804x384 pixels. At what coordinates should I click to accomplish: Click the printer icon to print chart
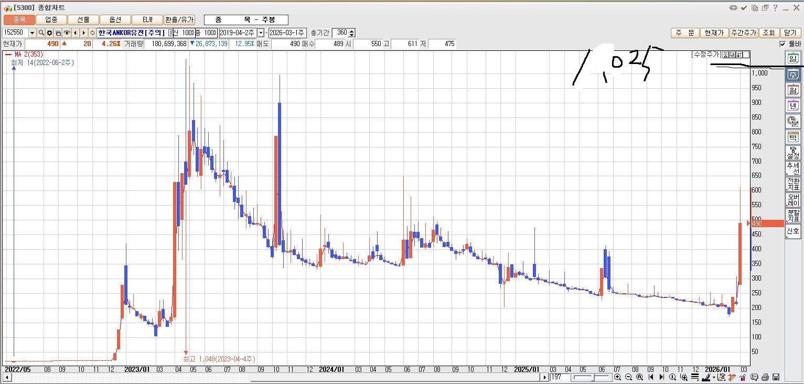pos(765,377)
